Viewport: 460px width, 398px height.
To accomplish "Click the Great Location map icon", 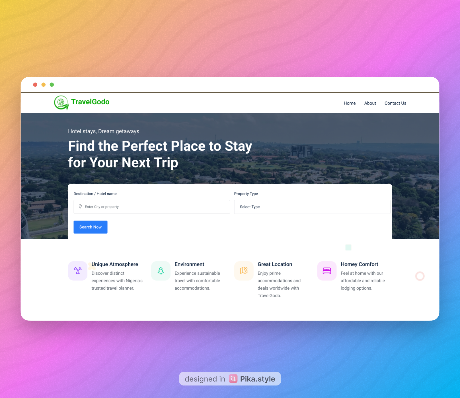I will (244, 271).
